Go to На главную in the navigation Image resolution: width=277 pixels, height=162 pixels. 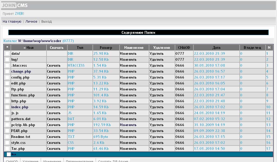point(12,21)
